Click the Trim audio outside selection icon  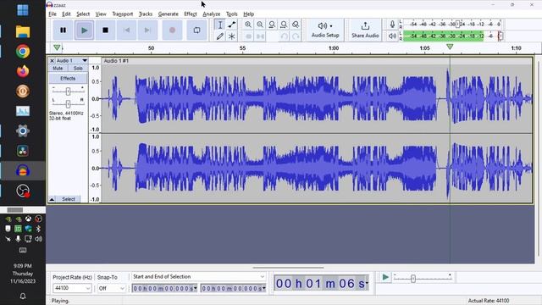248,36
